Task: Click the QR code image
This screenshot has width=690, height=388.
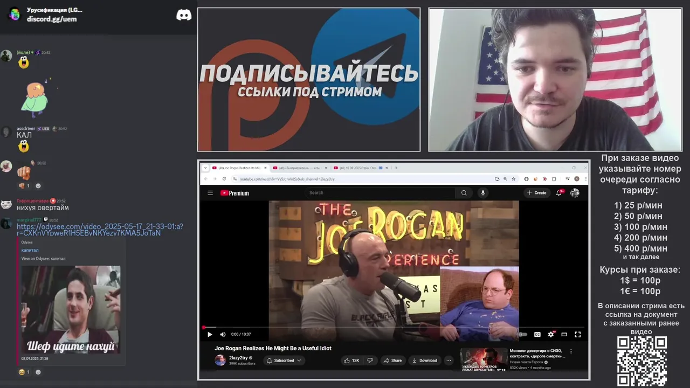Action: [642, 361]
